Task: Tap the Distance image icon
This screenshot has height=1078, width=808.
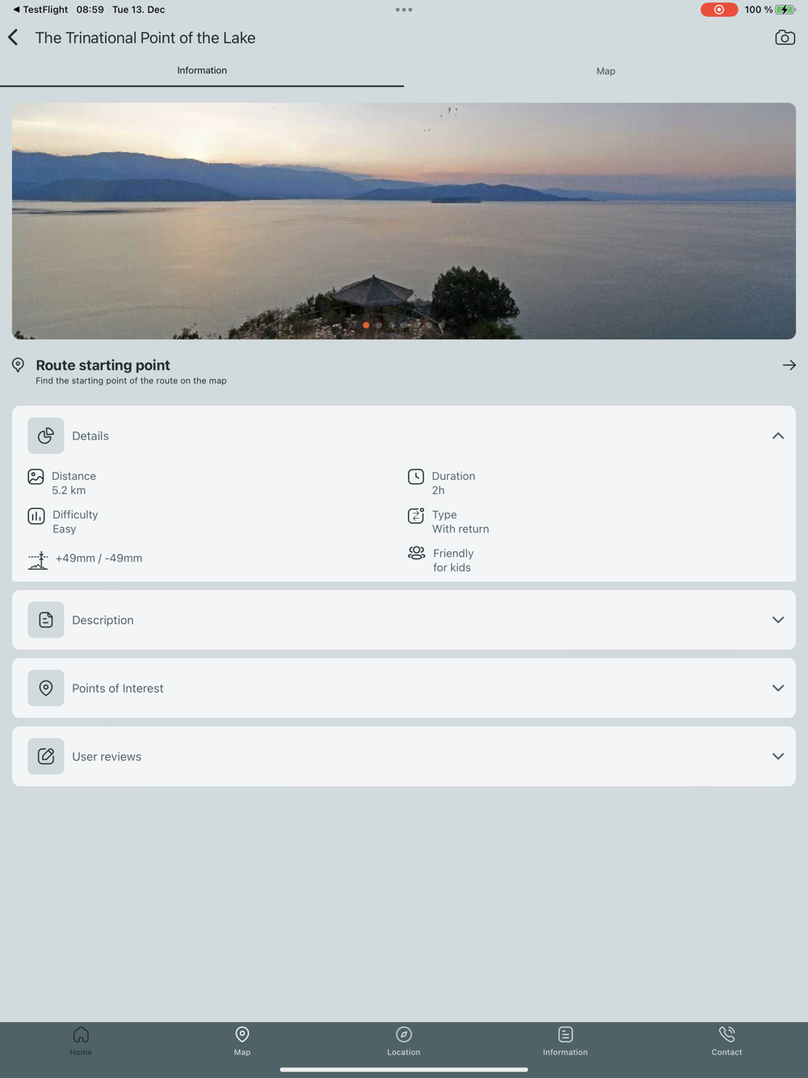Action: (36, 477)
